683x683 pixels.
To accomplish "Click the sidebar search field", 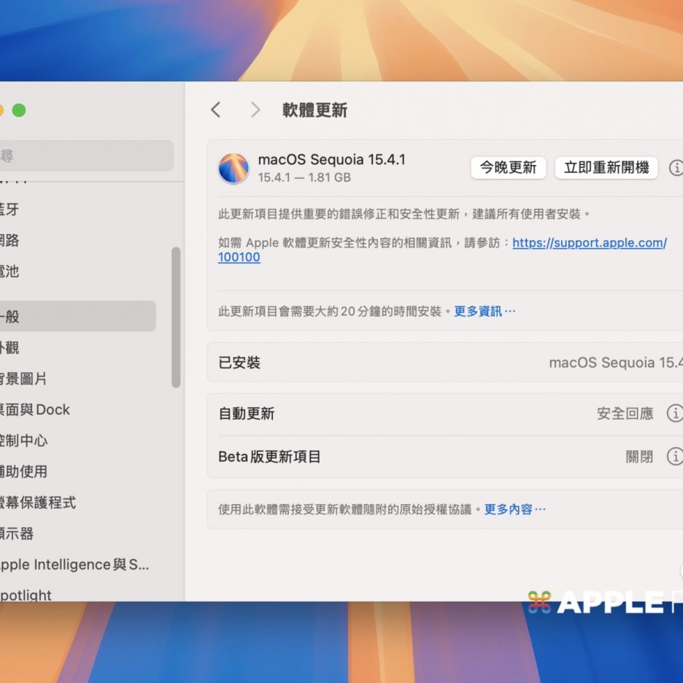I will [x=86, y=155].
